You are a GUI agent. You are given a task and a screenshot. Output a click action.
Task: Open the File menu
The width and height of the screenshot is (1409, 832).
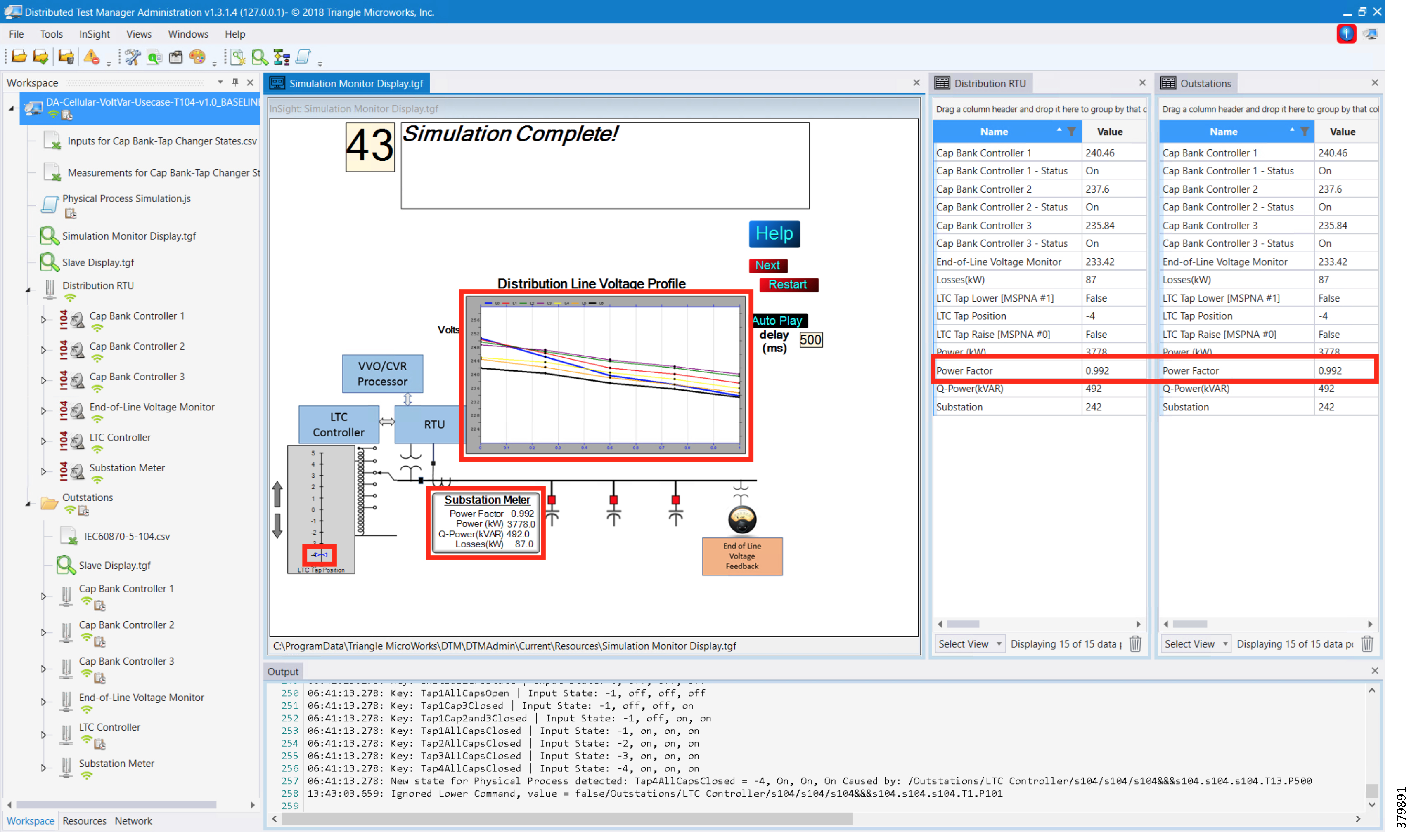(x=16, y=34)
